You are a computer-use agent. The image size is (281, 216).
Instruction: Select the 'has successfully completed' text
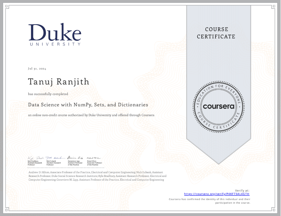(x=48, y=94)
